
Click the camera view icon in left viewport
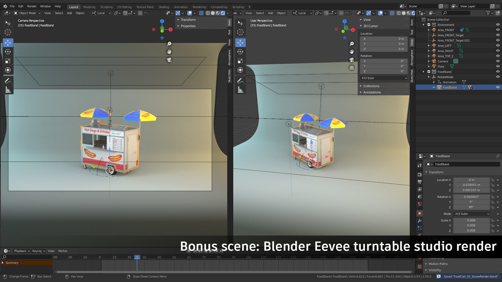[x=169, y=60]
